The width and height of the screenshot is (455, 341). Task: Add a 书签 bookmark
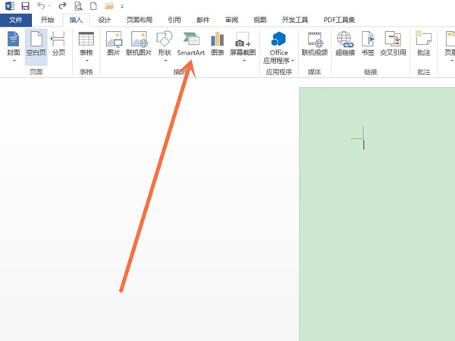coord(367,44)
